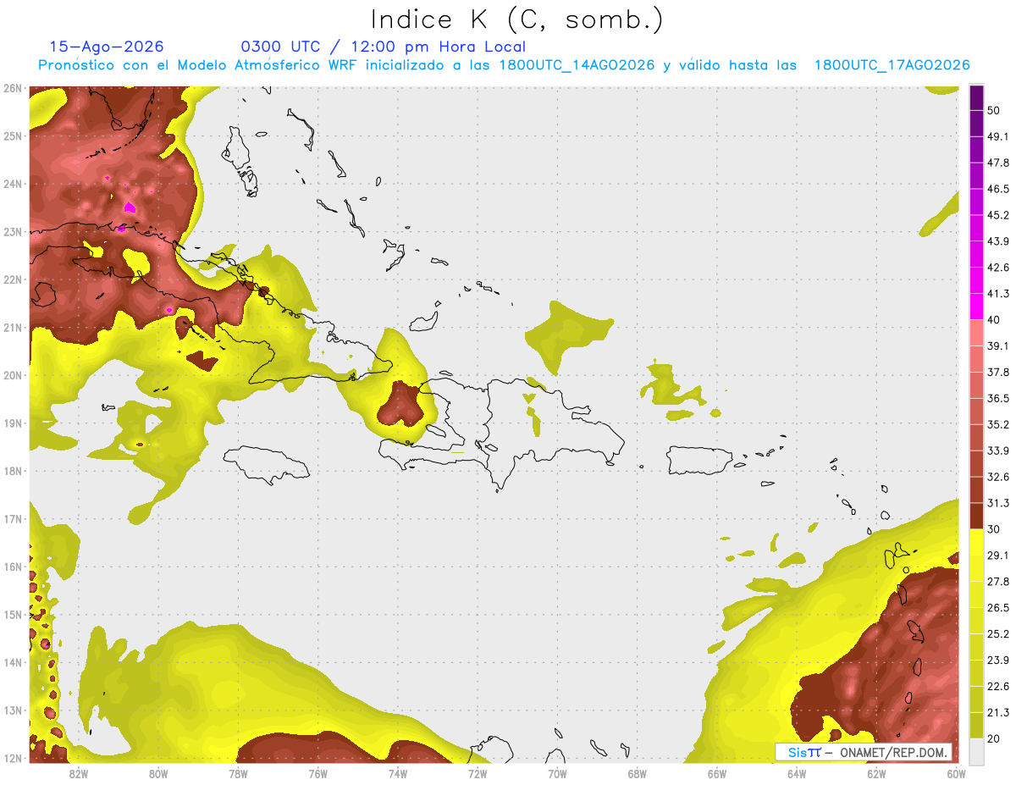The height and width of the screenshot is (785, 1016).
Task: Click the longitude label "70W"
Action: click(x=557, y=774)
